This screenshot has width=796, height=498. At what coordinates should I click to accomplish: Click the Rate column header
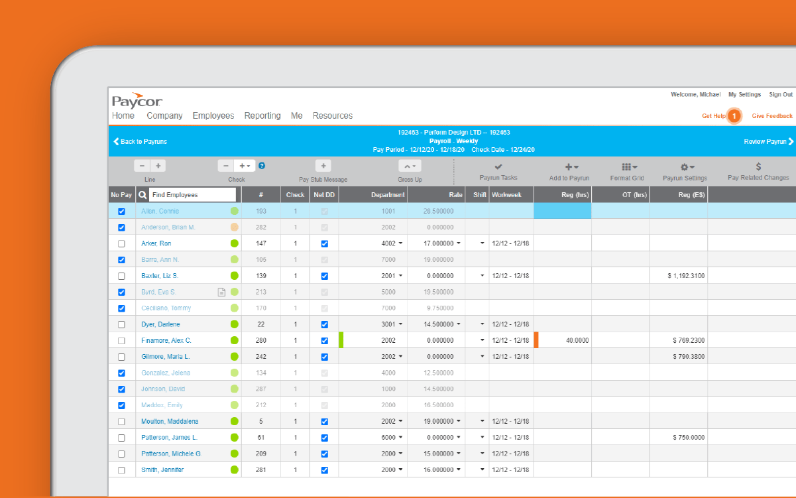pyautogui.click(x=436, y=195)
